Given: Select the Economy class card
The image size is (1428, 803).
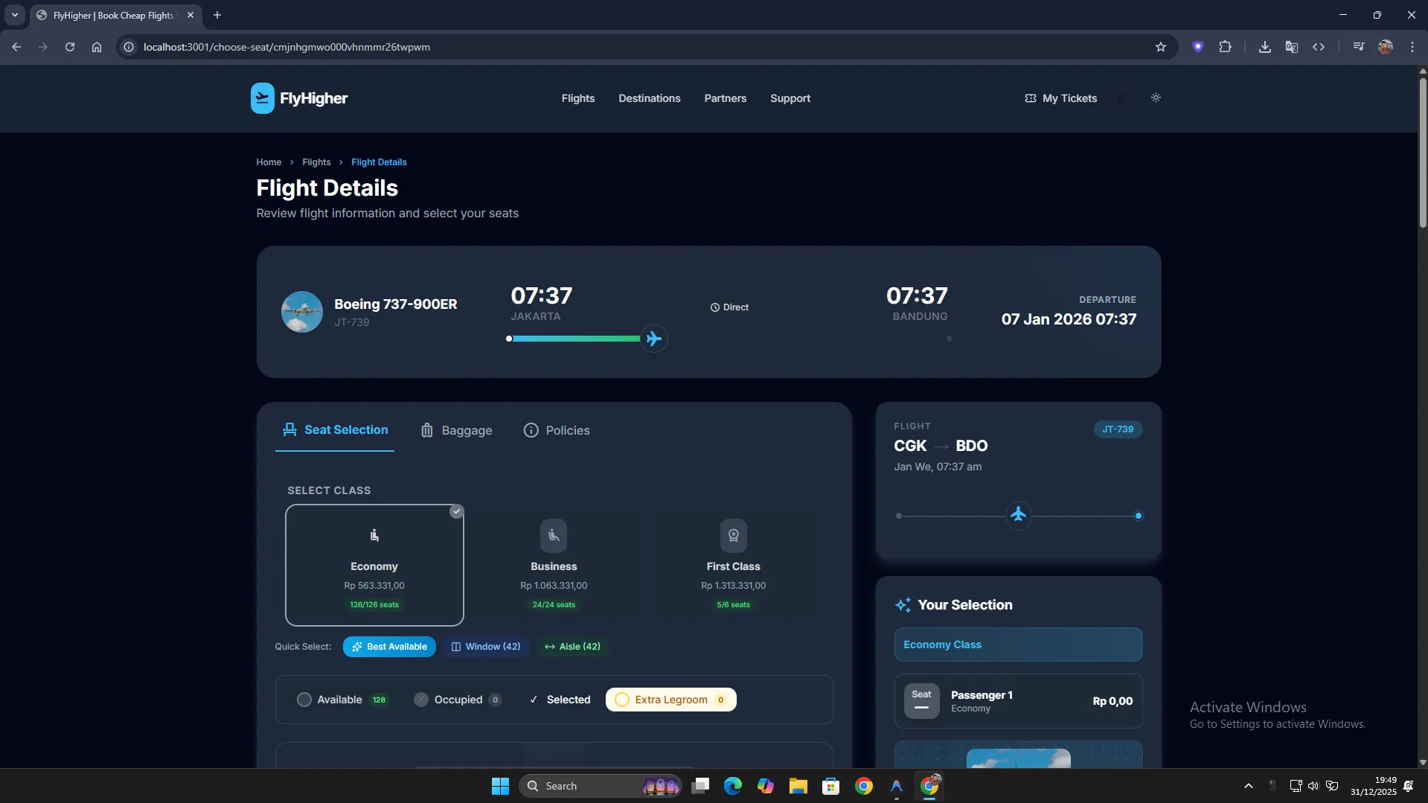Looking at the screenshot, I should 374,565.
